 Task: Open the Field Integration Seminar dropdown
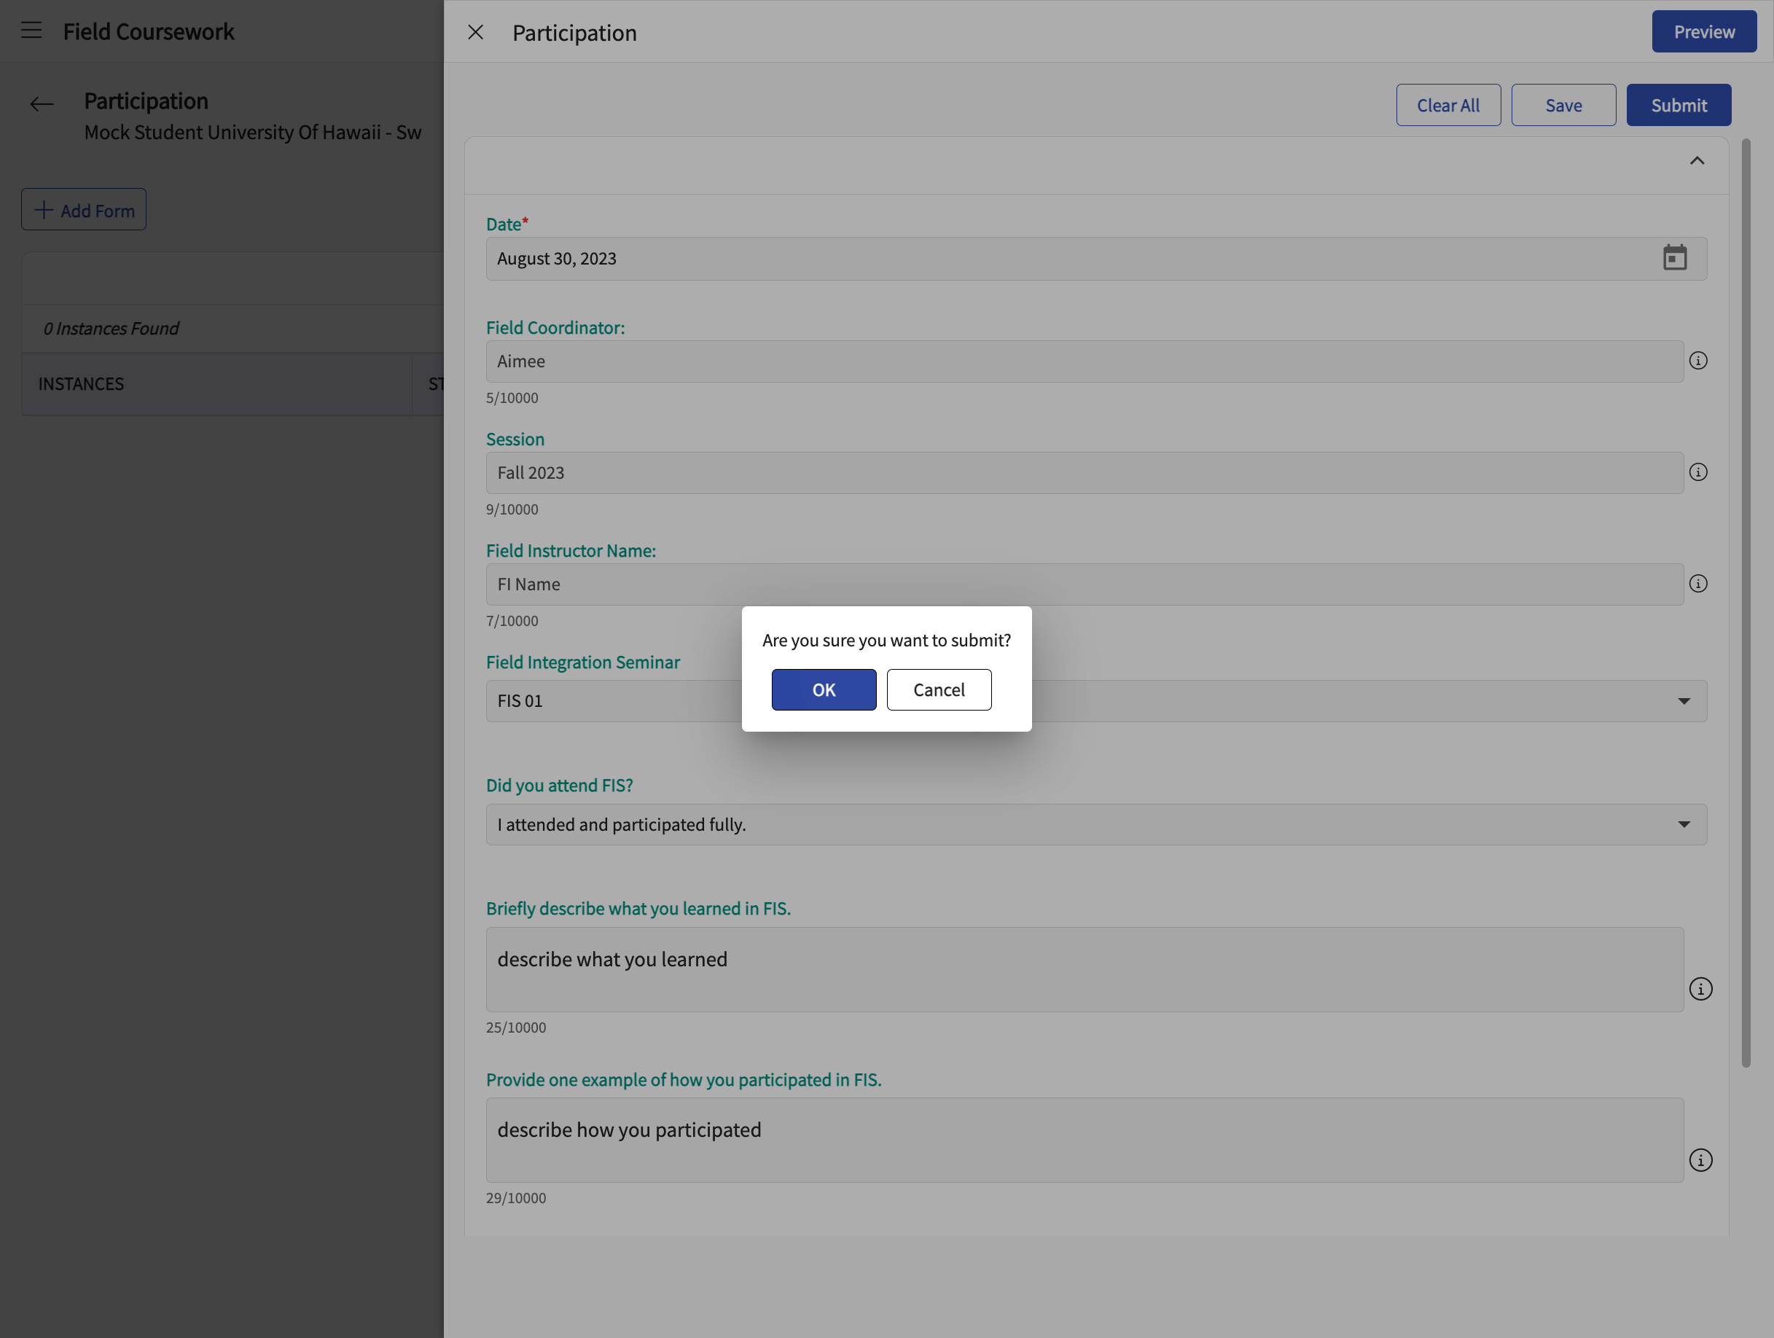[1096, 702]
